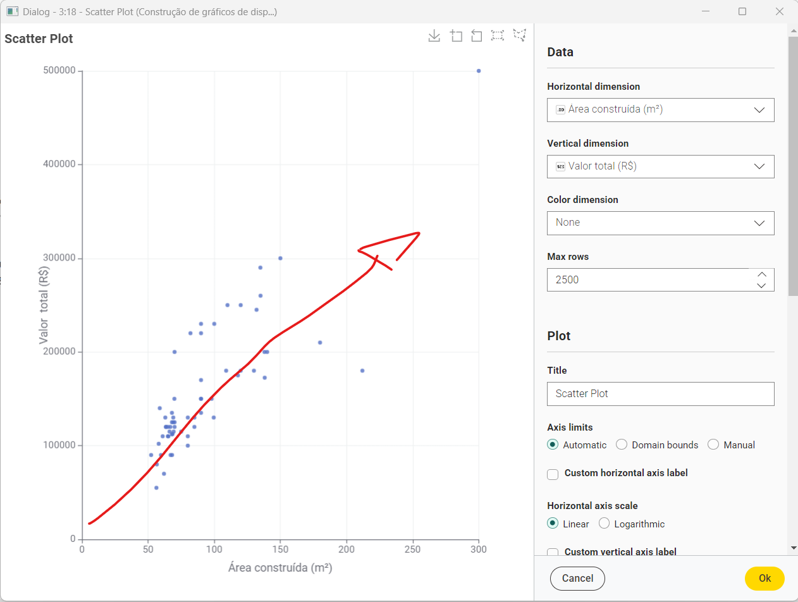Viewport: 798px width, 602px height.
Task: Decrease Max rows with down arrow
Action: point(762,285)
